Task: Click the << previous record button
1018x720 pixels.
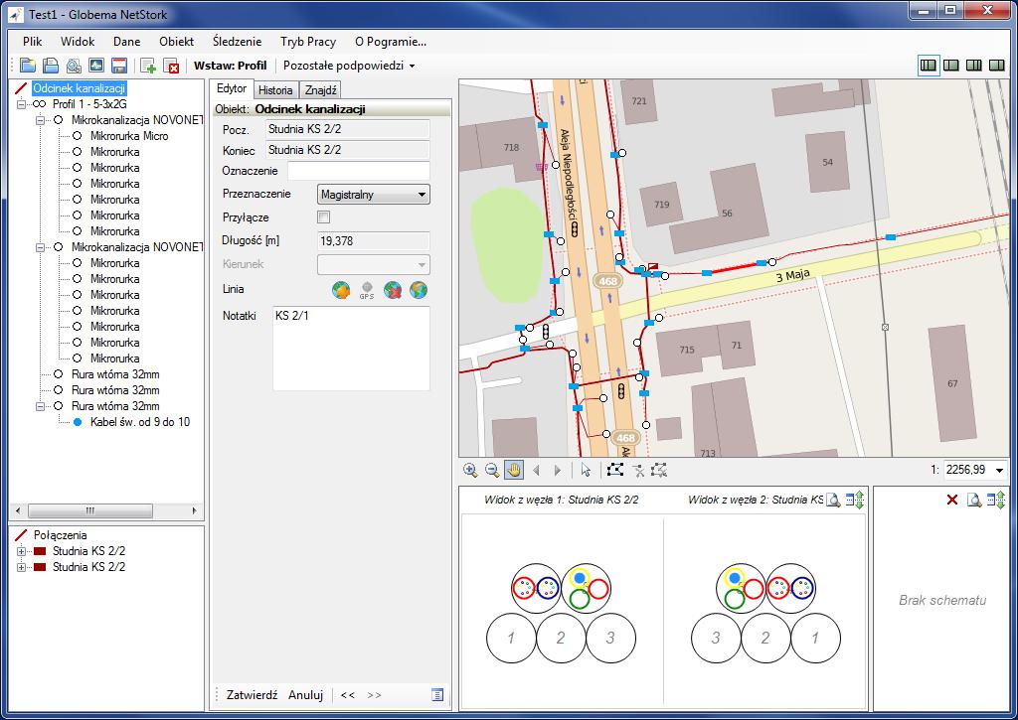Action: click(348, 695)
